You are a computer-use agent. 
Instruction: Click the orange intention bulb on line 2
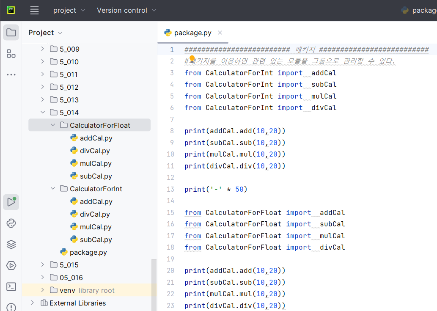pos(192,58)
